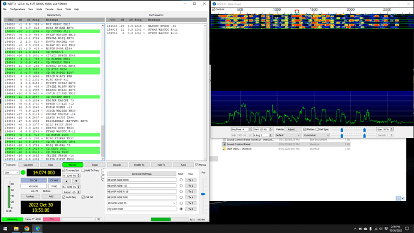Select large icons view in the Explorer window
The image size is (414, 233).
[x=403, y=198]
